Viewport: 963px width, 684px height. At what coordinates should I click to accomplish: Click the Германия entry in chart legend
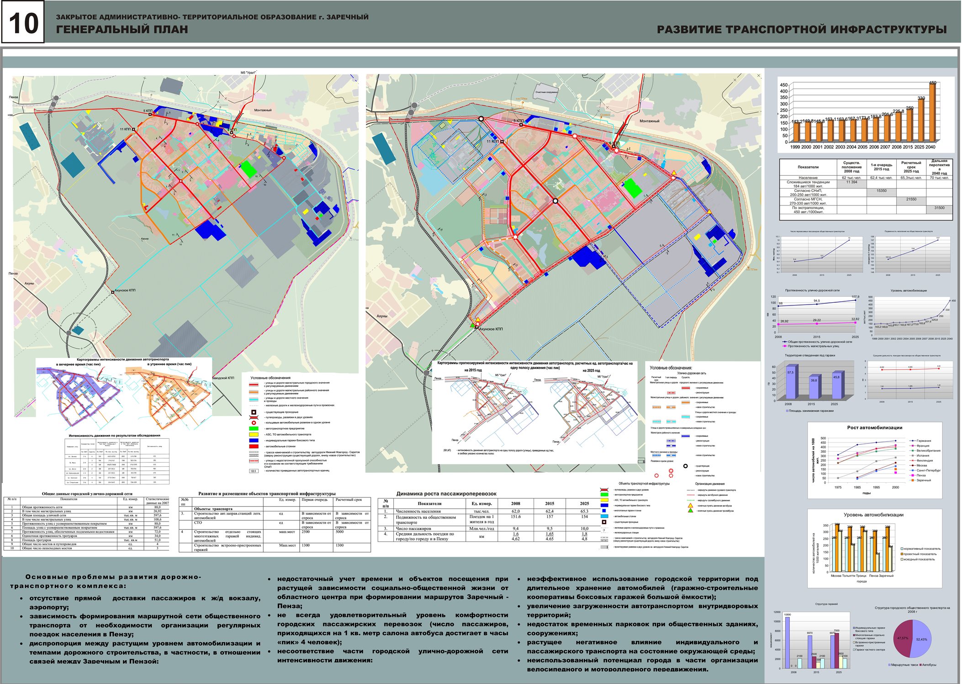[x=924, y=441]
